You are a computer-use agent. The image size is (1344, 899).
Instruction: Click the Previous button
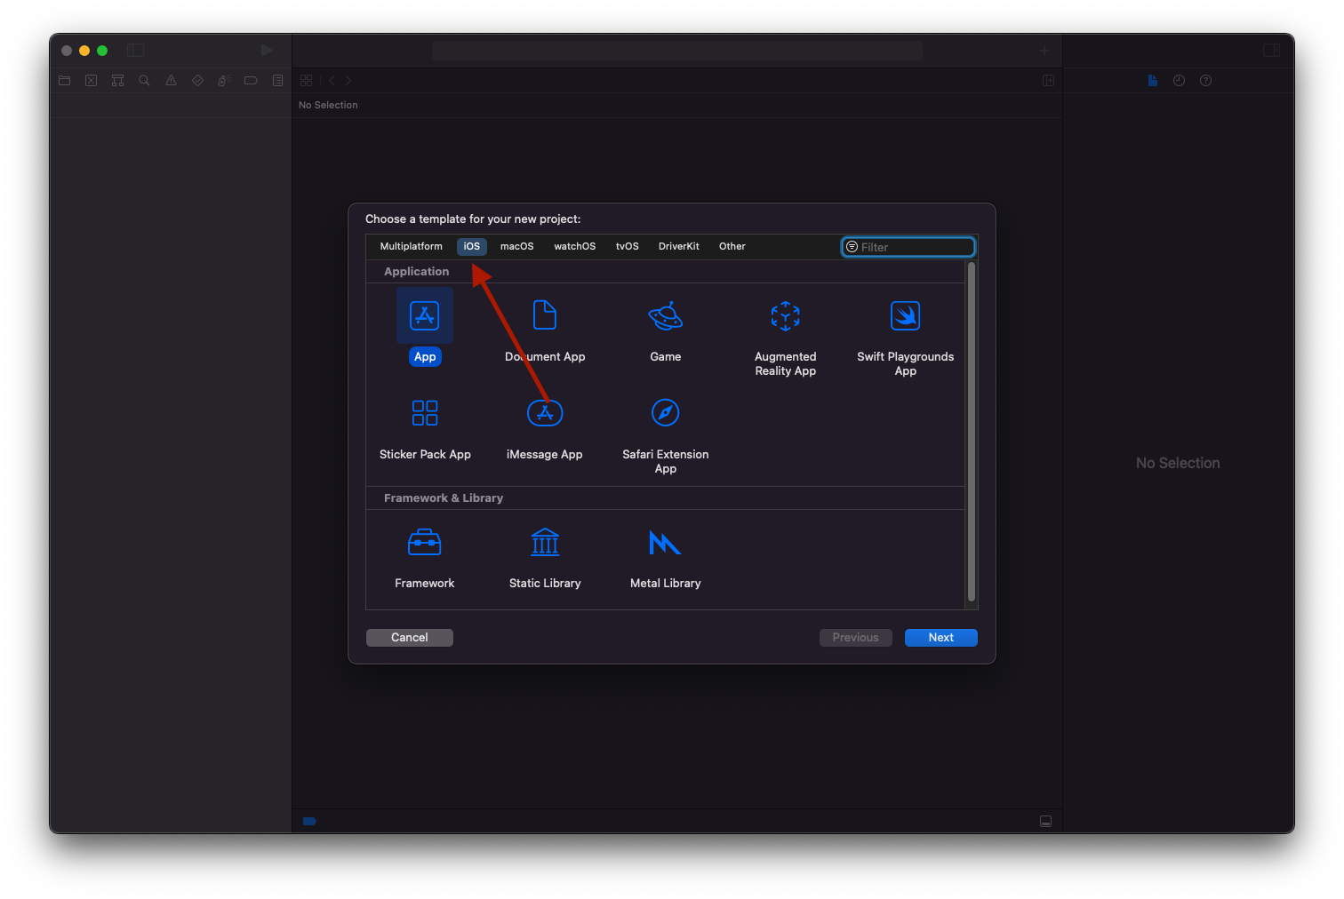[x=856, y=638]
